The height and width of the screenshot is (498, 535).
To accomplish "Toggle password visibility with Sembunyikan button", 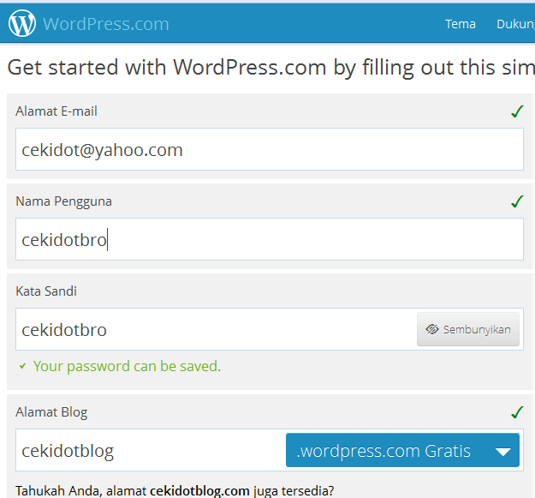I will click(x=468, y=329).
